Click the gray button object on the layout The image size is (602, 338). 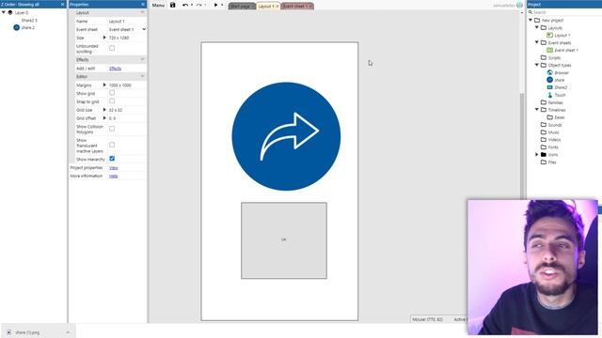coord(284,240)
